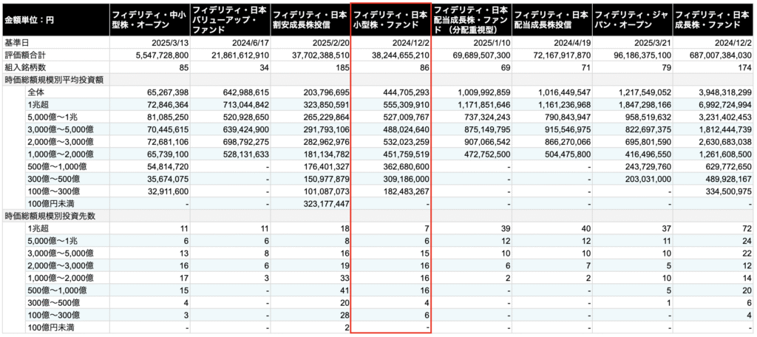This screenshot has width=757, height=337.
Task: Select cell 35,674,075 in 300億〜500億 row
Action: click(168, 179)
